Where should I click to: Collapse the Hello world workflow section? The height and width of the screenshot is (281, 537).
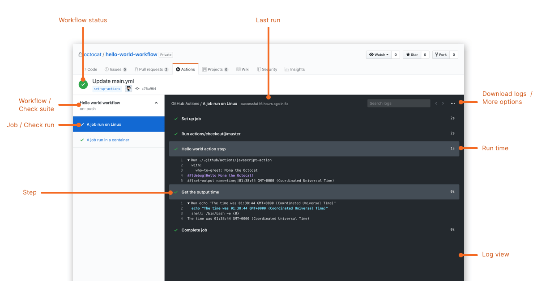tap(156, 103)
